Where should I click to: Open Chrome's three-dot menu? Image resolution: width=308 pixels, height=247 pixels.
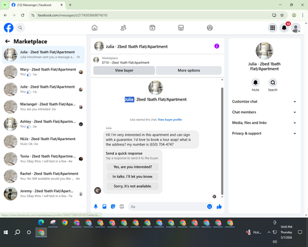pos(302,15)
